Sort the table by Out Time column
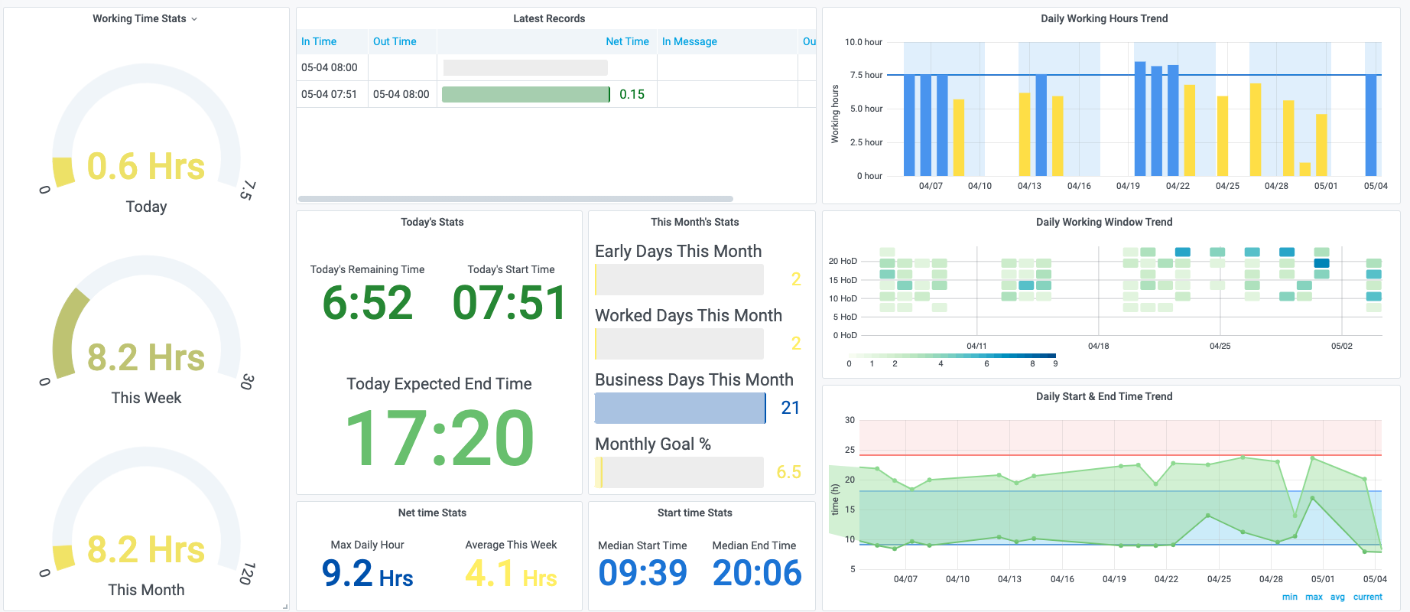Image resolution: width=1410 pixels, height=612 pixels. tap(395, 41)
